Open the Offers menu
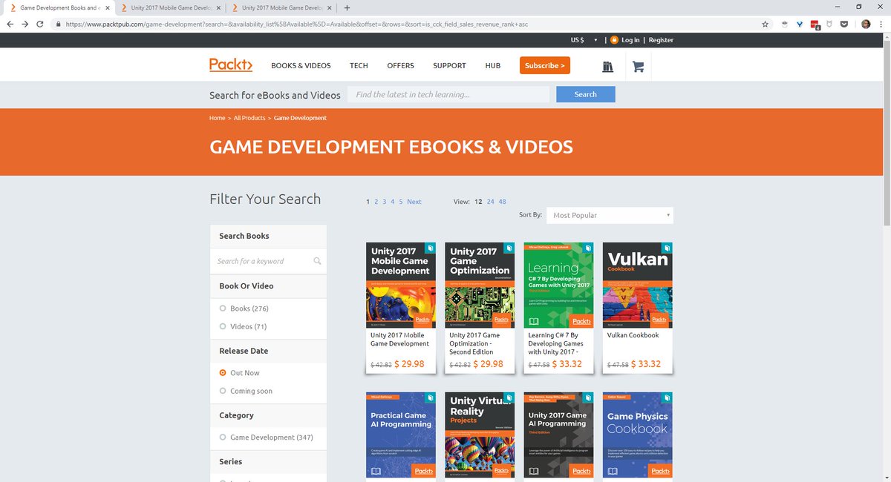The height and width of the screenshot is (482, 891). tap(400, 65)
